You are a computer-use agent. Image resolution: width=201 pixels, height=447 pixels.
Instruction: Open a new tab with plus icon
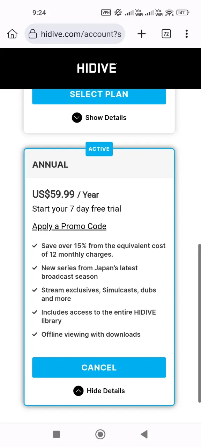click(141, 34)
